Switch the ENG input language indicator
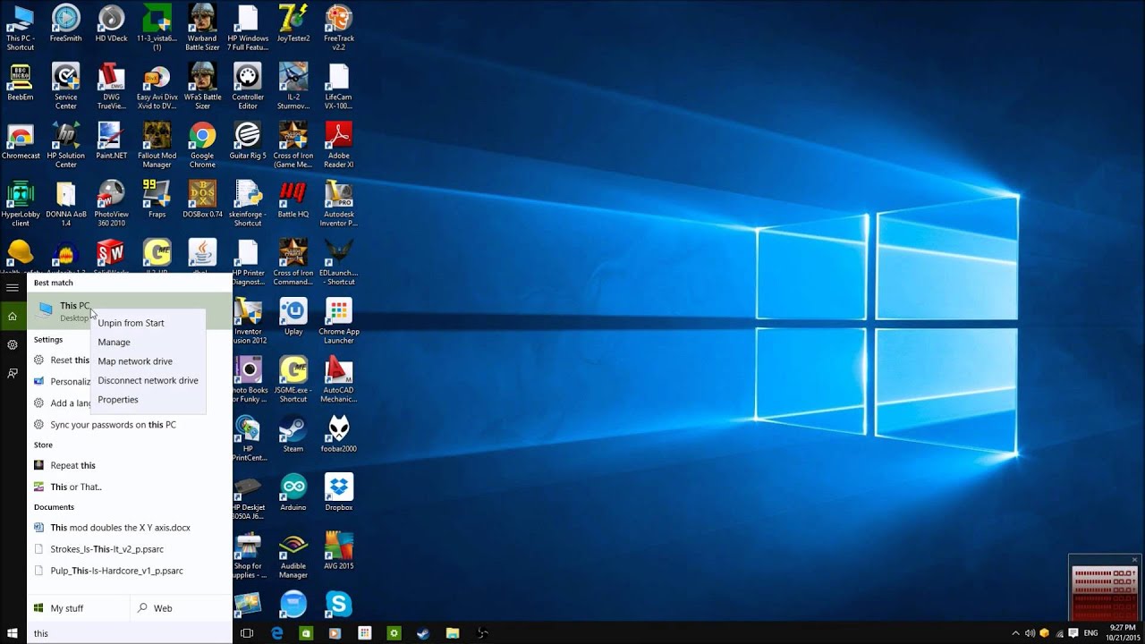The width and height of the screenshot is (1145, 644). [x=1090, y=633]
